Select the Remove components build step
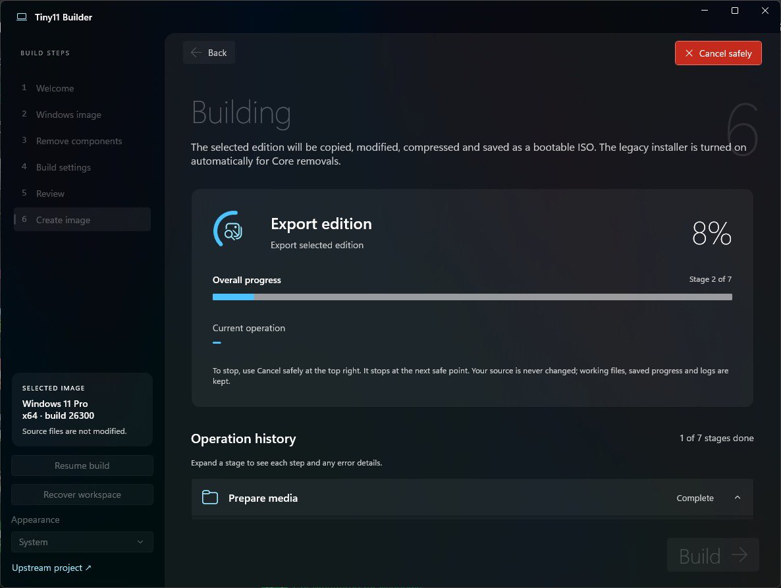Viewport: 781px width, 588px height. tap(82, 141)
